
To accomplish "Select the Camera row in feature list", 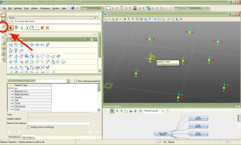I will (x=33, y=97).
